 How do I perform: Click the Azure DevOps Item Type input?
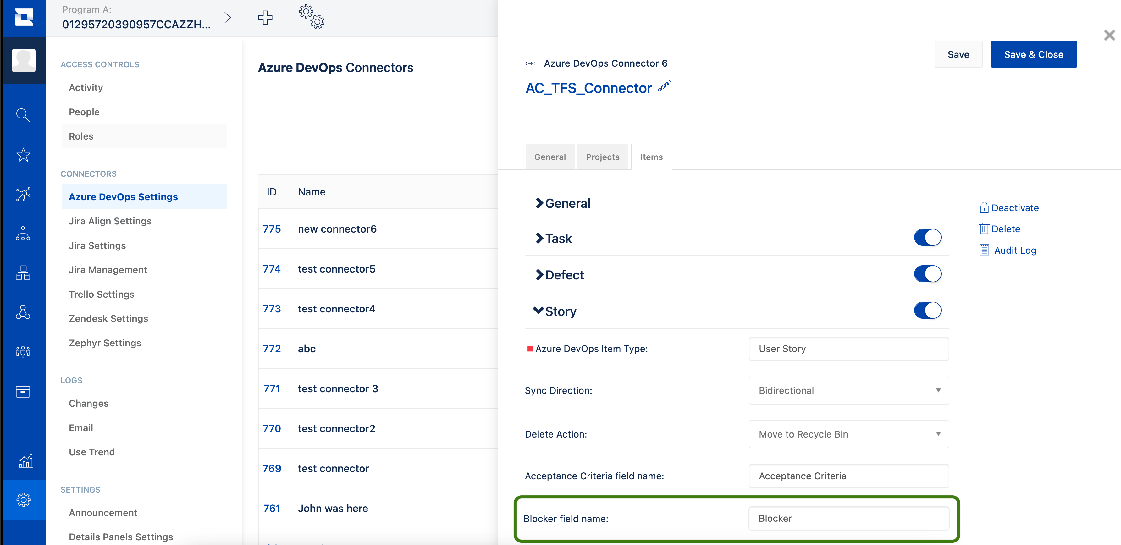(x=848, y=349)
